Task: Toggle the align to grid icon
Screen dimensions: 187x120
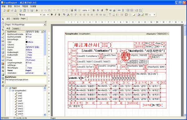Action: pyautogui.click(x=75, y=11)
